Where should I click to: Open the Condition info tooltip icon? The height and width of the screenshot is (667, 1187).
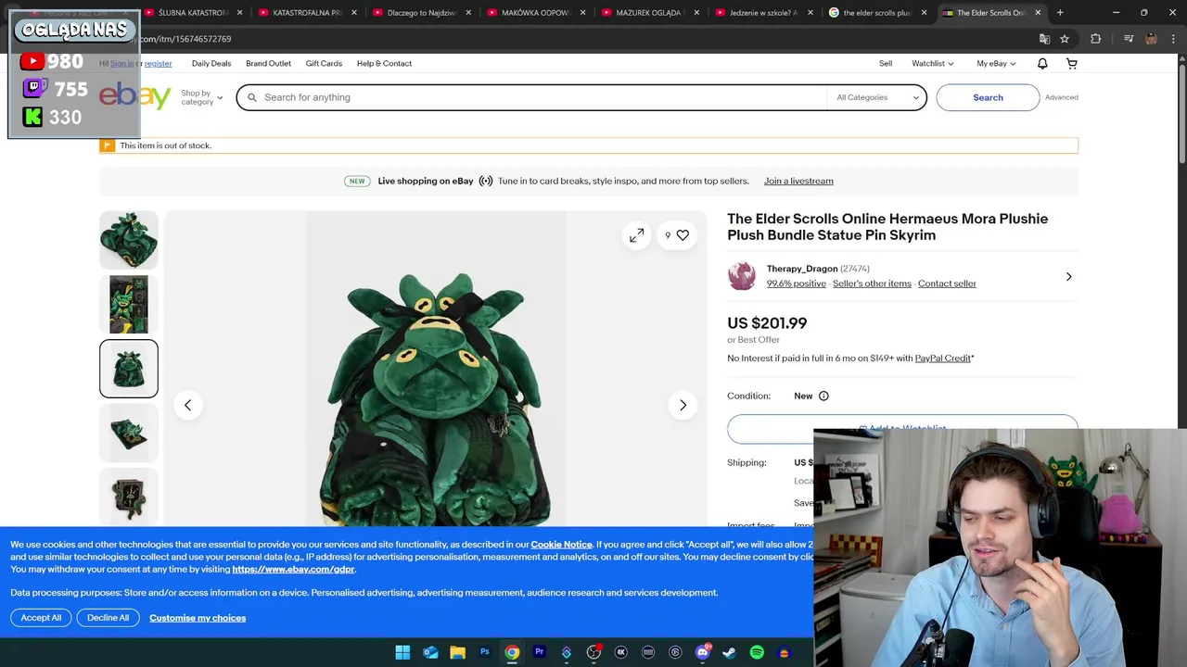coord(823,396)
